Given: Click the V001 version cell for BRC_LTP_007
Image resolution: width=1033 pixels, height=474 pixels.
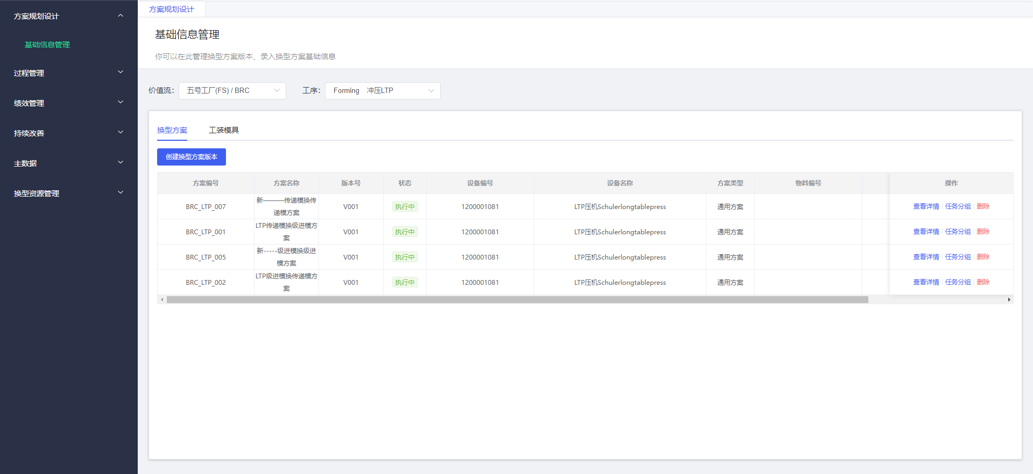Looking at the screenshot, I should (351, 207).
